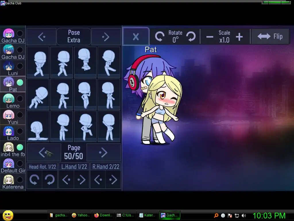Select the Default Girl character avatar
Image resolution: width=294 pixels, height=221 pixels.
[x=9, y=163]
